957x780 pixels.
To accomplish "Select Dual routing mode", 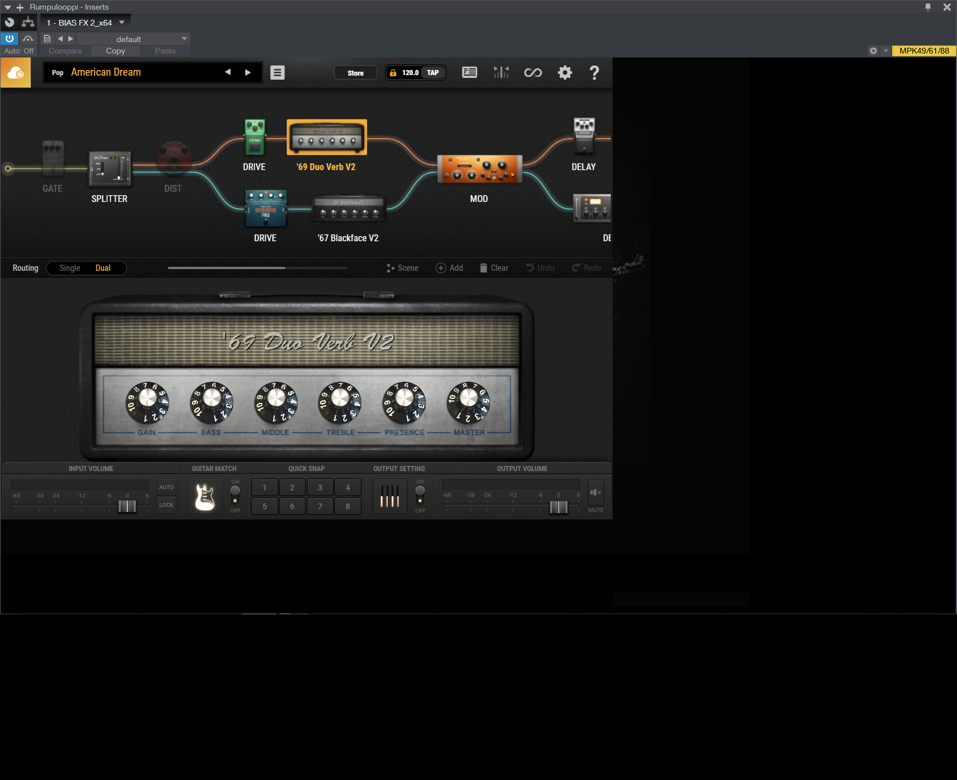I will 103,268.
